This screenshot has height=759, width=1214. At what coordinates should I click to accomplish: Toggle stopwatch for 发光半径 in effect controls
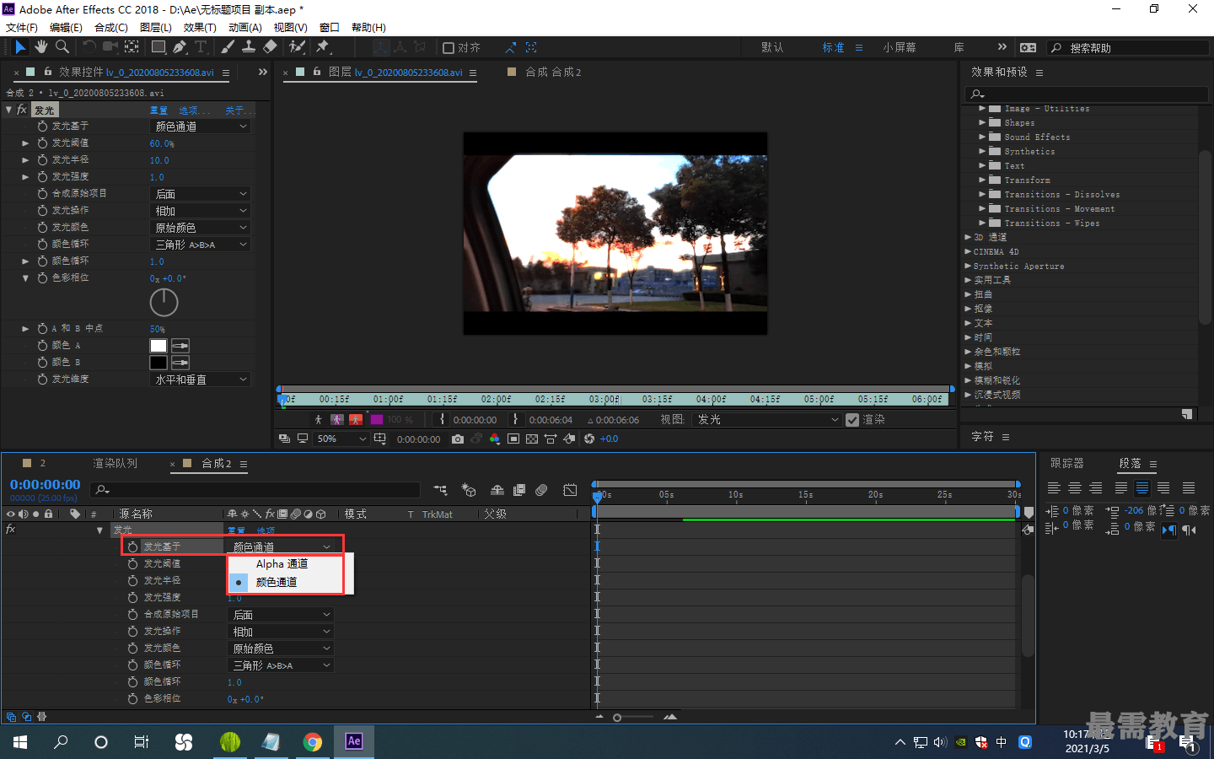coord(42,159)
